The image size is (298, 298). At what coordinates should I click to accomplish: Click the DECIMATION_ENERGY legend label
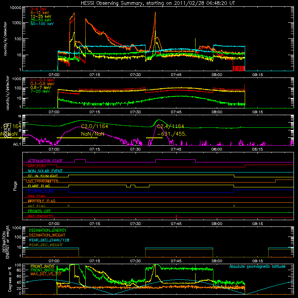click(x=48, y=230)
